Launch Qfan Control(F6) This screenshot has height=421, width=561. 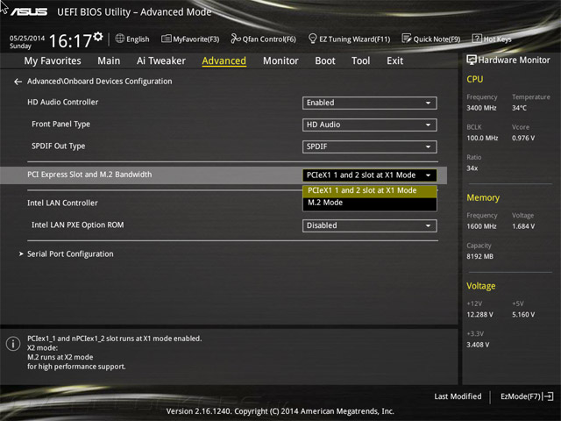(263, 39)
